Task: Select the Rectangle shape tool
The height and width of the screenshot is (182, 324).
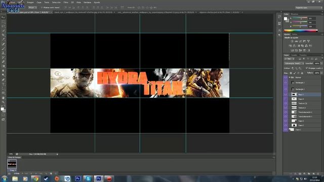Action: [3, 93]
